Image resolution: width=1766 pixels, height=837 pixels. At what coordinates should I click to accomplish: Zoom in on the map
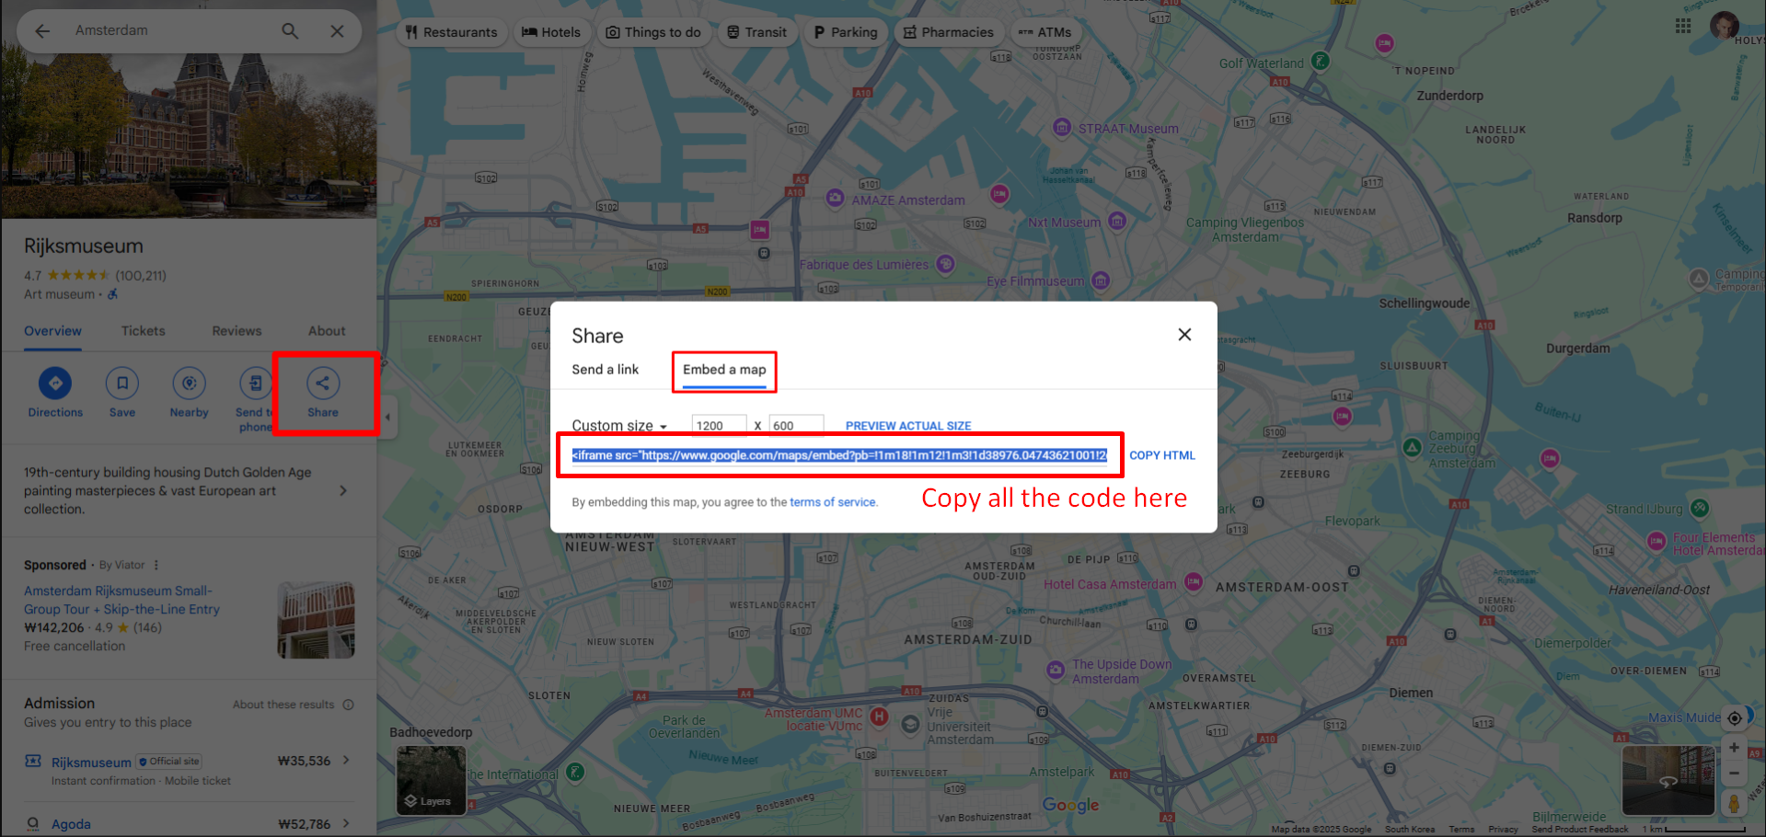point(1734,748)
